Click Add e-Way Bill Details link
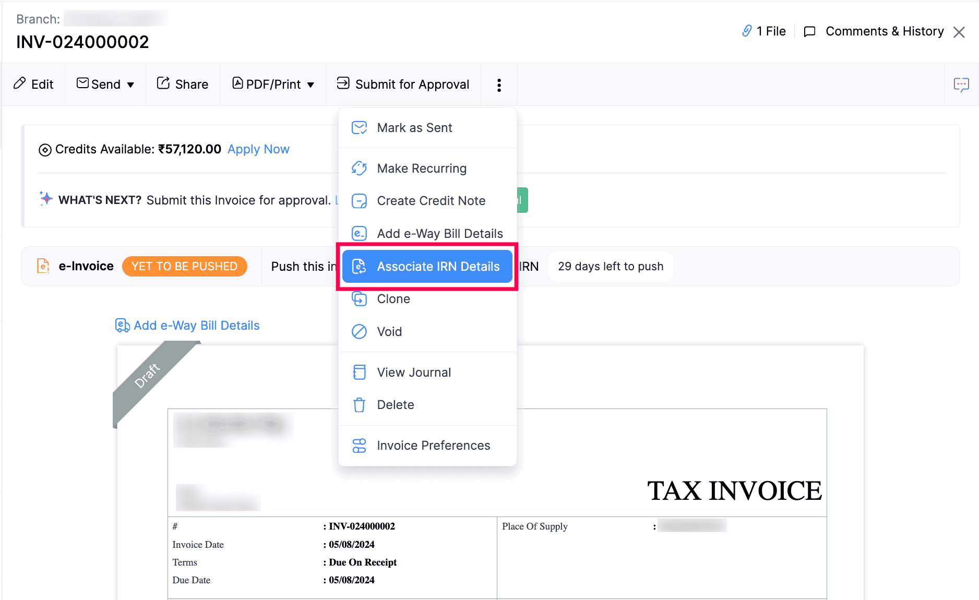The width and height of the screenshot is (979, 600). tap(196, 326)
